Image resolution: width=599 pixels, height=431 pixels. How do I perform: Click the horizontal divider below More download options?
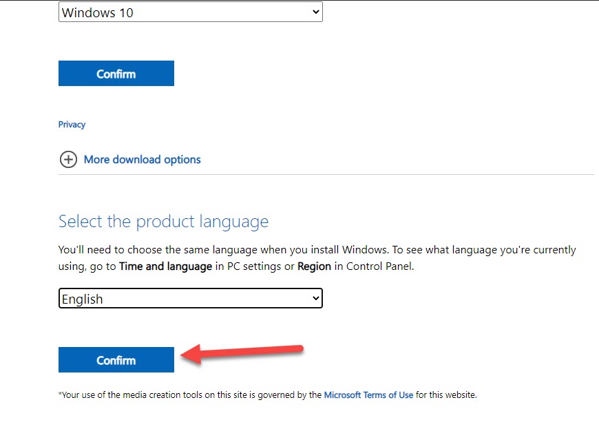(x=326, y=174)
